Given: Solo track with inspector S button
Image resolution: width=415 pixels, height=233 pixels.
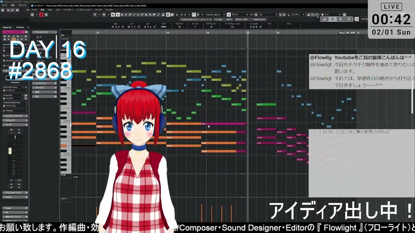Looking at the screenshot, I should (9, 36).
